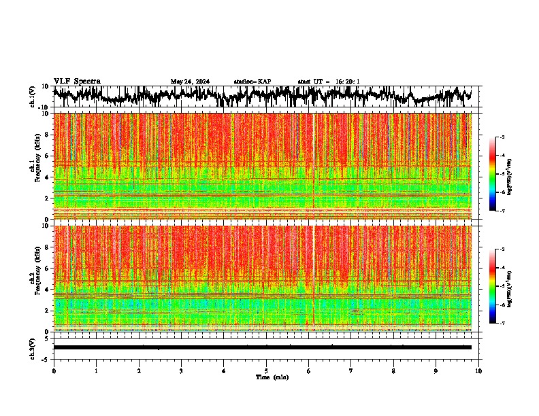Click tick label "1" on the time axis
539x416 pixels.
(x=96, y=371)
